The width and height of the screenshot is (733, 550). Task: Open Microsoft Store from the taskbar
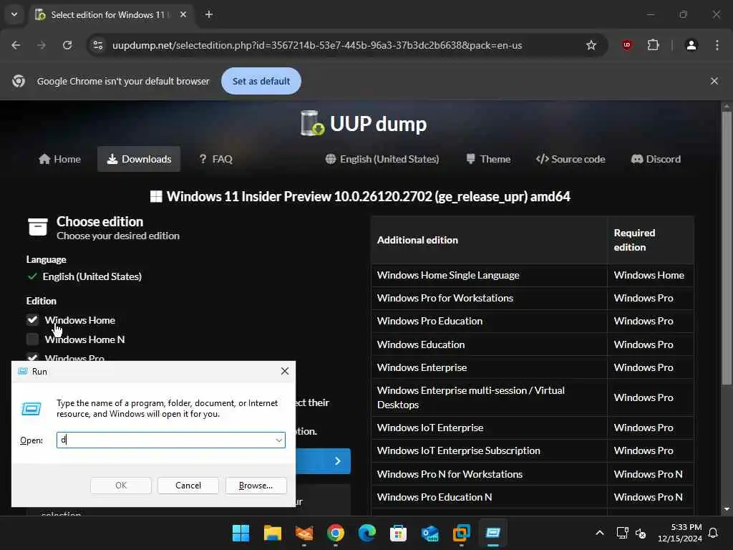[398, 533]
